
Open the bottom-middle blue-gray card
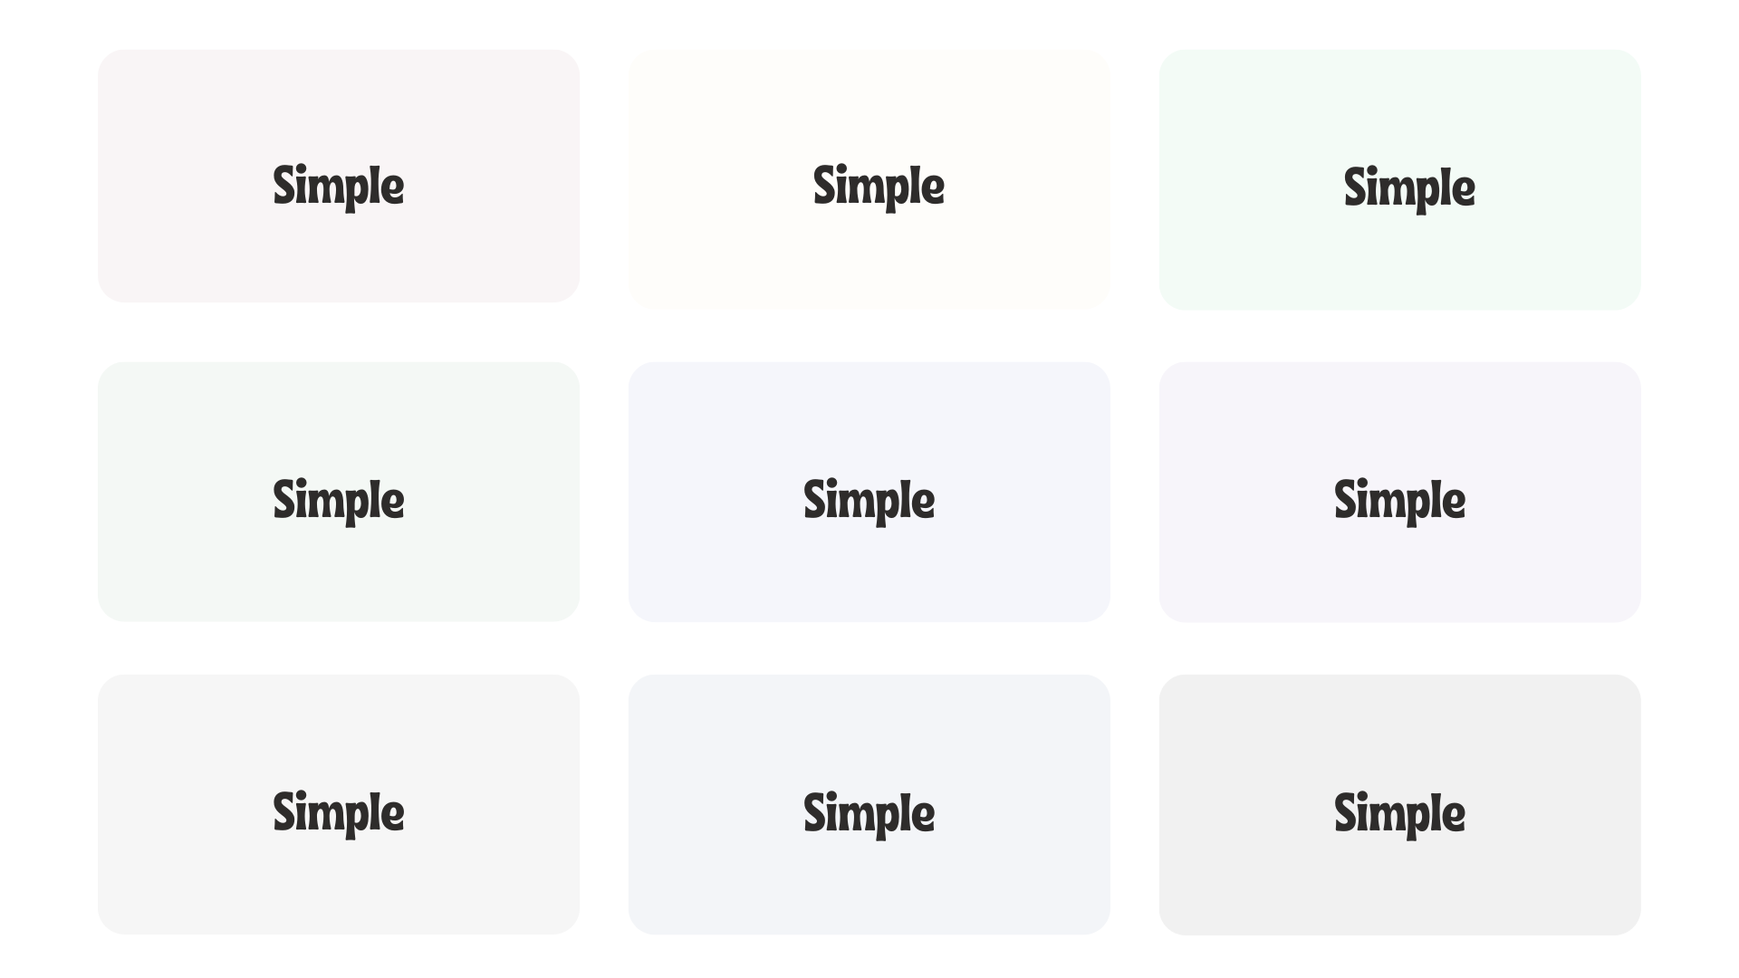coord(869,804)
